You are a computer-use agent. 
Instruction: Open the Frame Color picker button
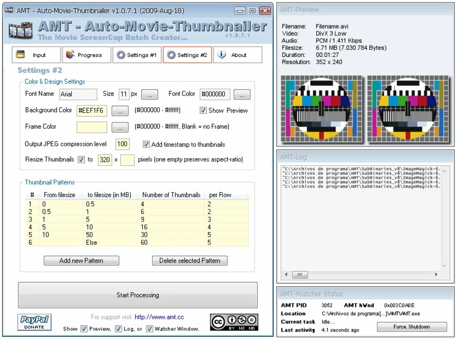click(x=120, y=127)
